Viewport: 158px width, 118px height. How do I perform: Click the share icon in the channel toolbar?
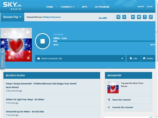[x=118, y=17]
